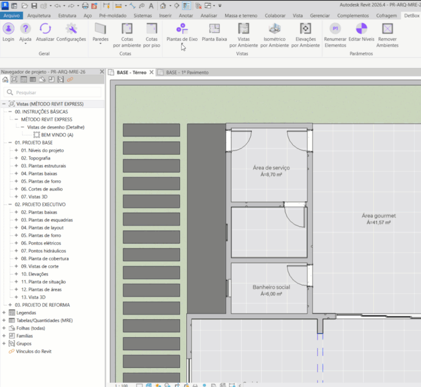Click the Atualizar refresh icon

45,29
